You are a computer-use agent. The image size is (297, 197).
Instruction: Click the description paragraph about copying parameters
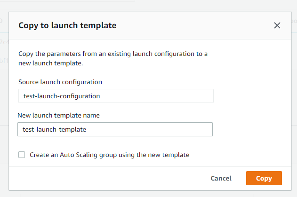click(113, 58)
